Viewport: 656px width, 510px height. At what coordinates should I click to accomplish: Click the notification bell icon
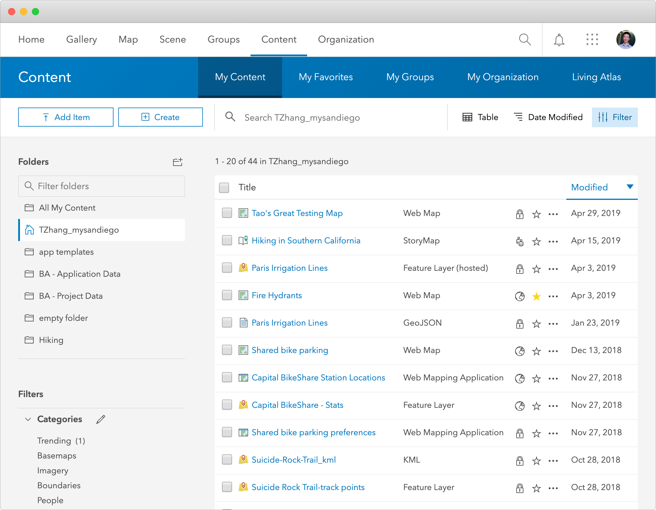pyautogui.click(x=559, y=39)
